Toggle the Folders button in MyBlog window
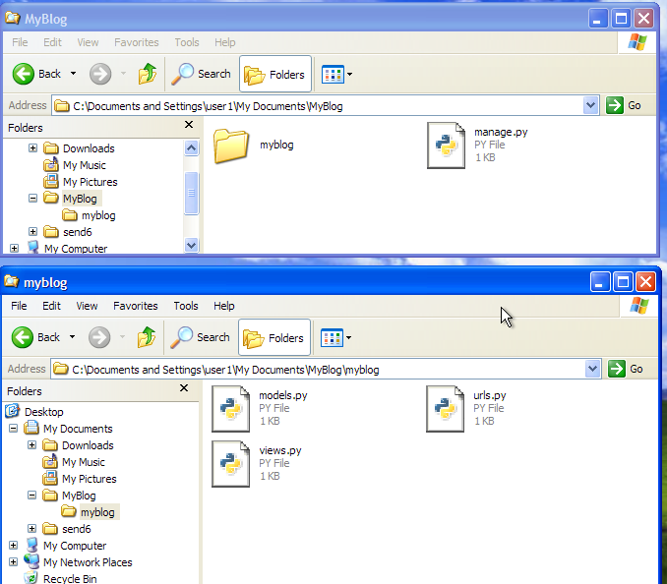 tap(275, 74)
